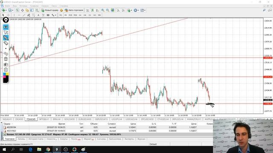Select order row 40231962
This screenshot has height=153, width=273.
(x=108, y=131)
